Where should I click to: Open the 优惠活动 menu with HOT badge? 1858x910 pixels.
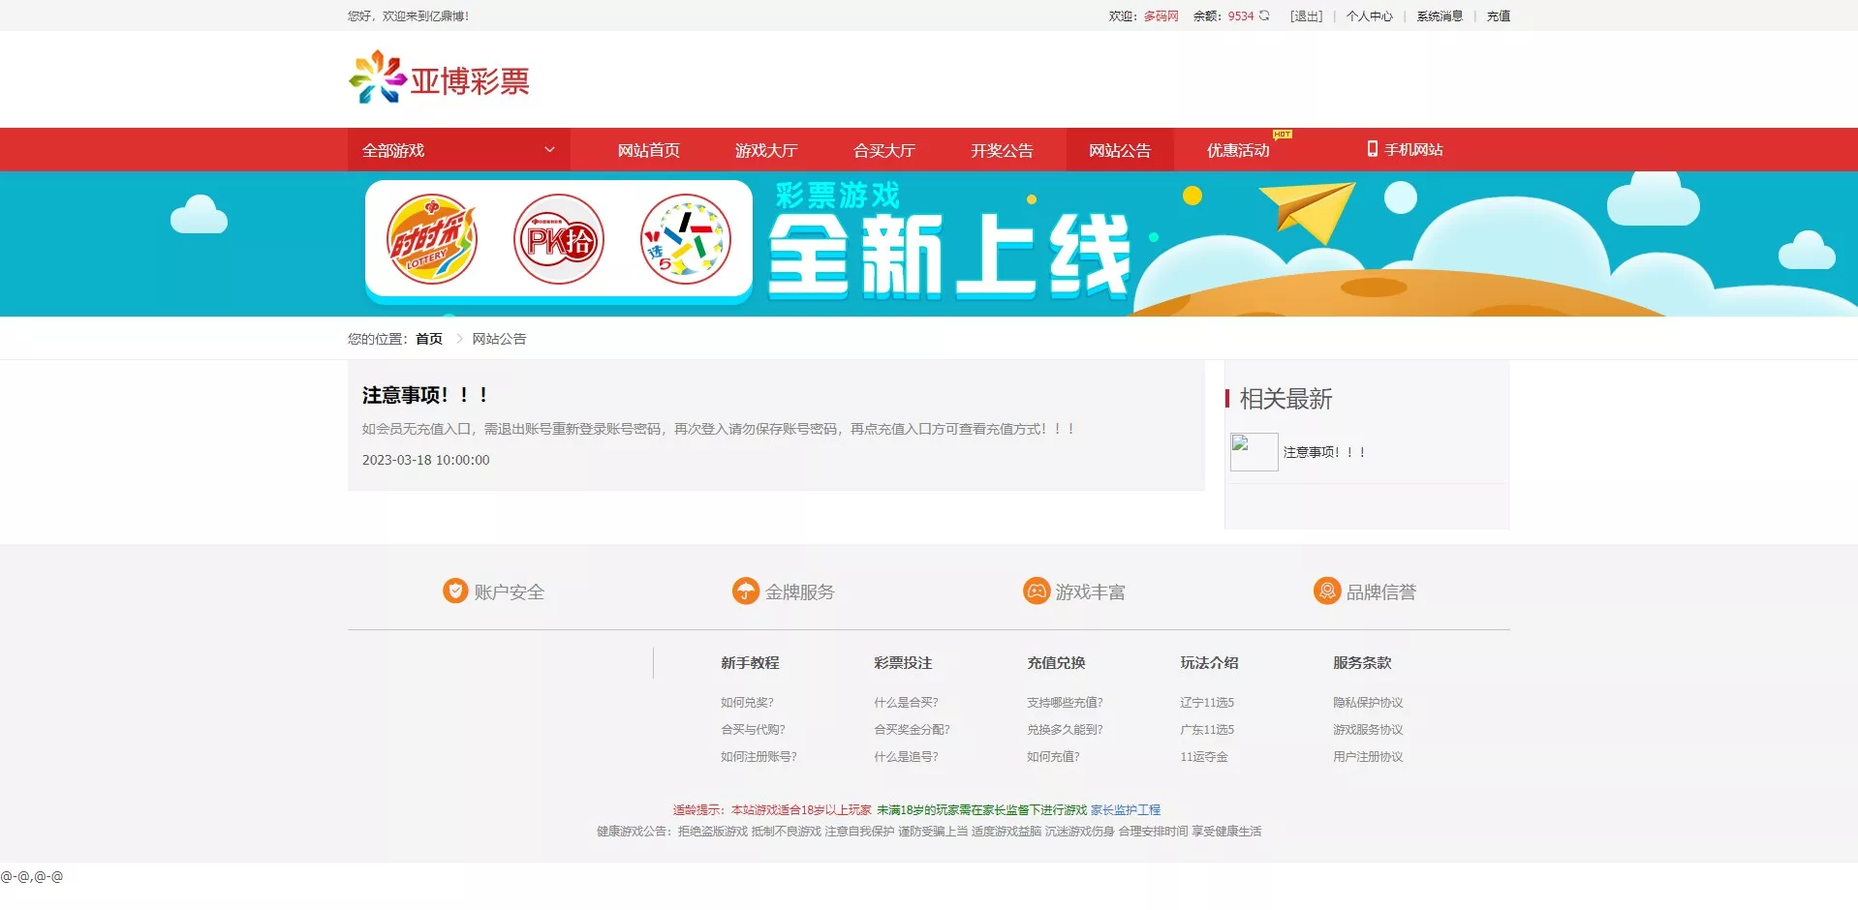[1240, 149]
